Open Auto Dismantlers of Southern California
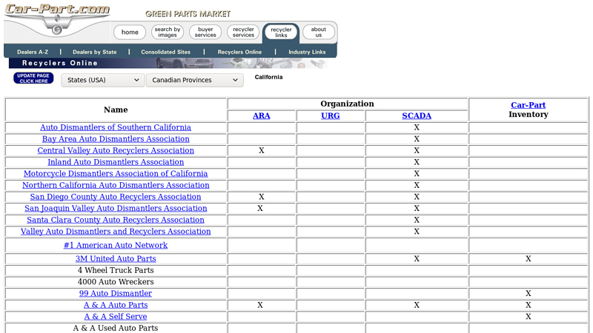Image resolution: width=593 pixels, height=333 pixels. click(116, 127)
